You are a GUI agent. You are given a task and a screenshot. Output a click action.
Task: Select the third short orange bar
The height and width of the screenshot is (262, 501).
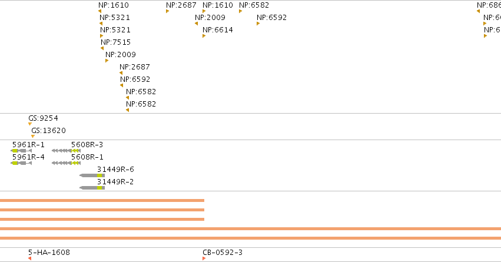click(x=102, y=219)
